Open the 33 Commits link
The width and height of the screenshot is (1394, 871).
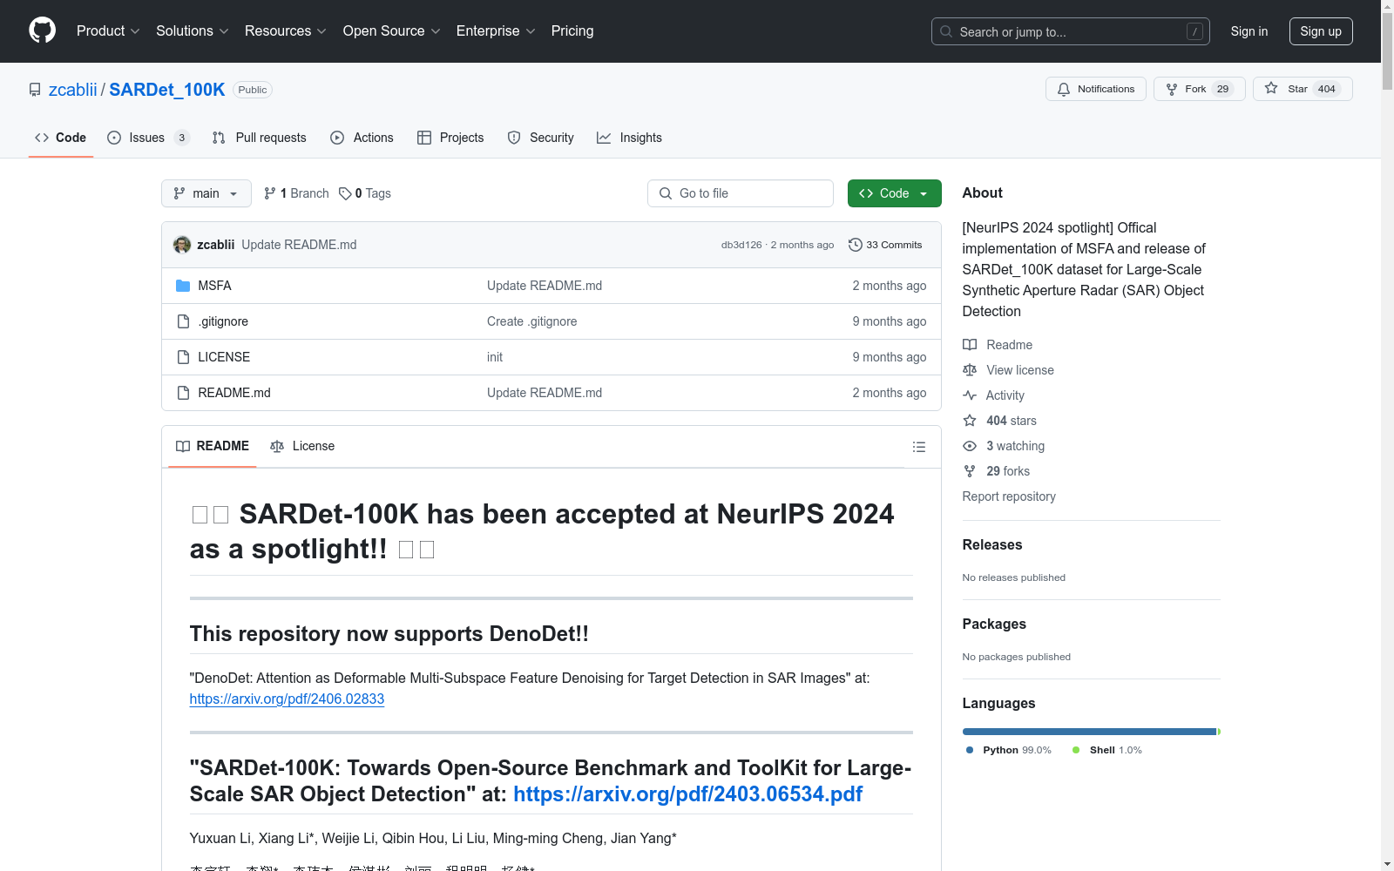click(885, 245)
